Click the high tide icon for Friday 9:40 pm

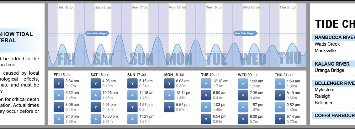[59, 119]
